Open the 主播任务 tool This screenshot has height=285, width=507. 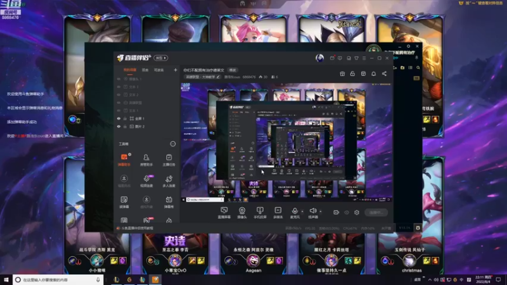169,160
